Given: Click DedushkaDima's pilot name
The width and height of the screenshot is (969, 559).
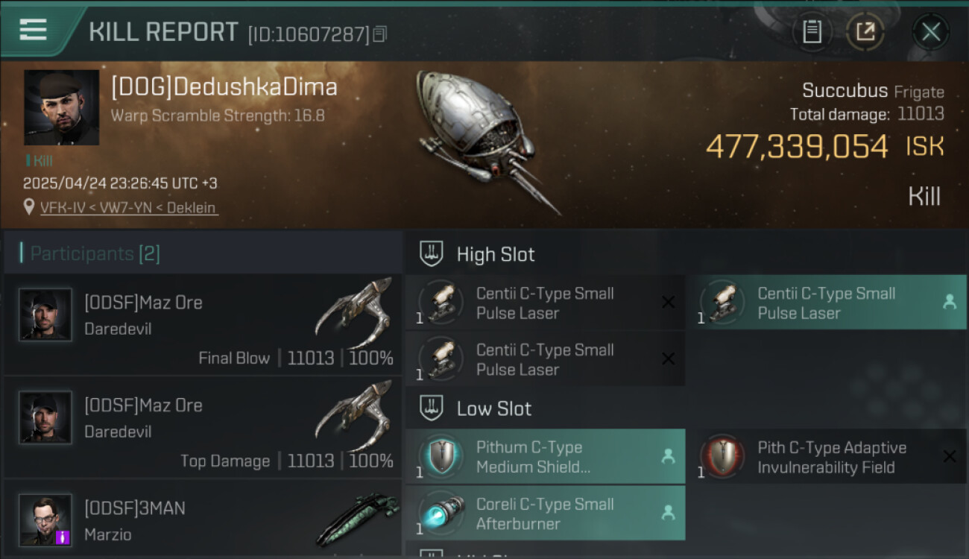Looking at the screenshot, I should pos(224,87).
